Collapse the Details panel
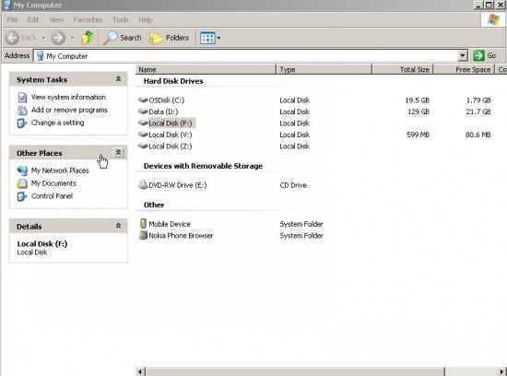507x376 pixels. coord(118,226)
